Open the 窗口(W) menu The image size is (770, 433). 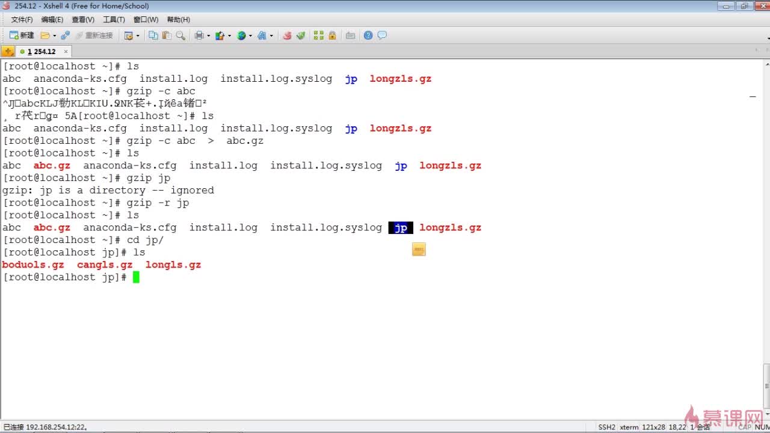(146, 20)
